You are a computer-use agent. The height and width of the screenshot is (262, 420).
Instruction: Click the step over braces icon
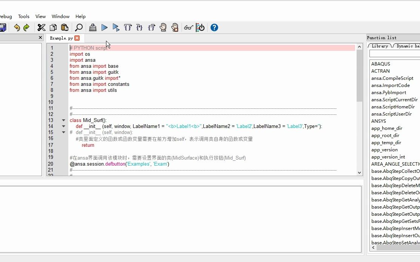click(x=128, y=27)
